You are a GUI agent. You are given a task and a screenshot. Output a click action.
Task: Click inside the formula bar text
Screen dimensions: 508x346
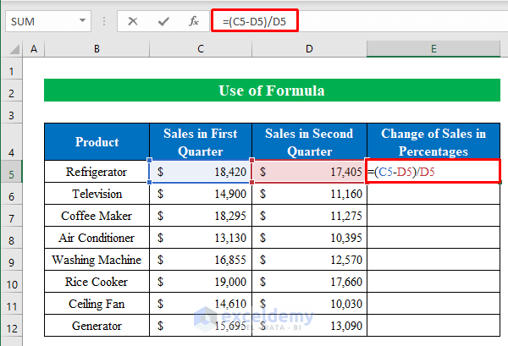pos(356,19)
